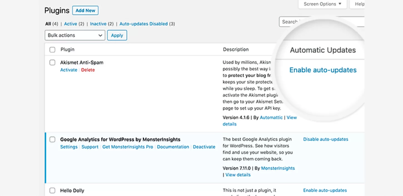Show All plugins filter
The height and width of the screenshot is (196, 403).
pos(48,24)
